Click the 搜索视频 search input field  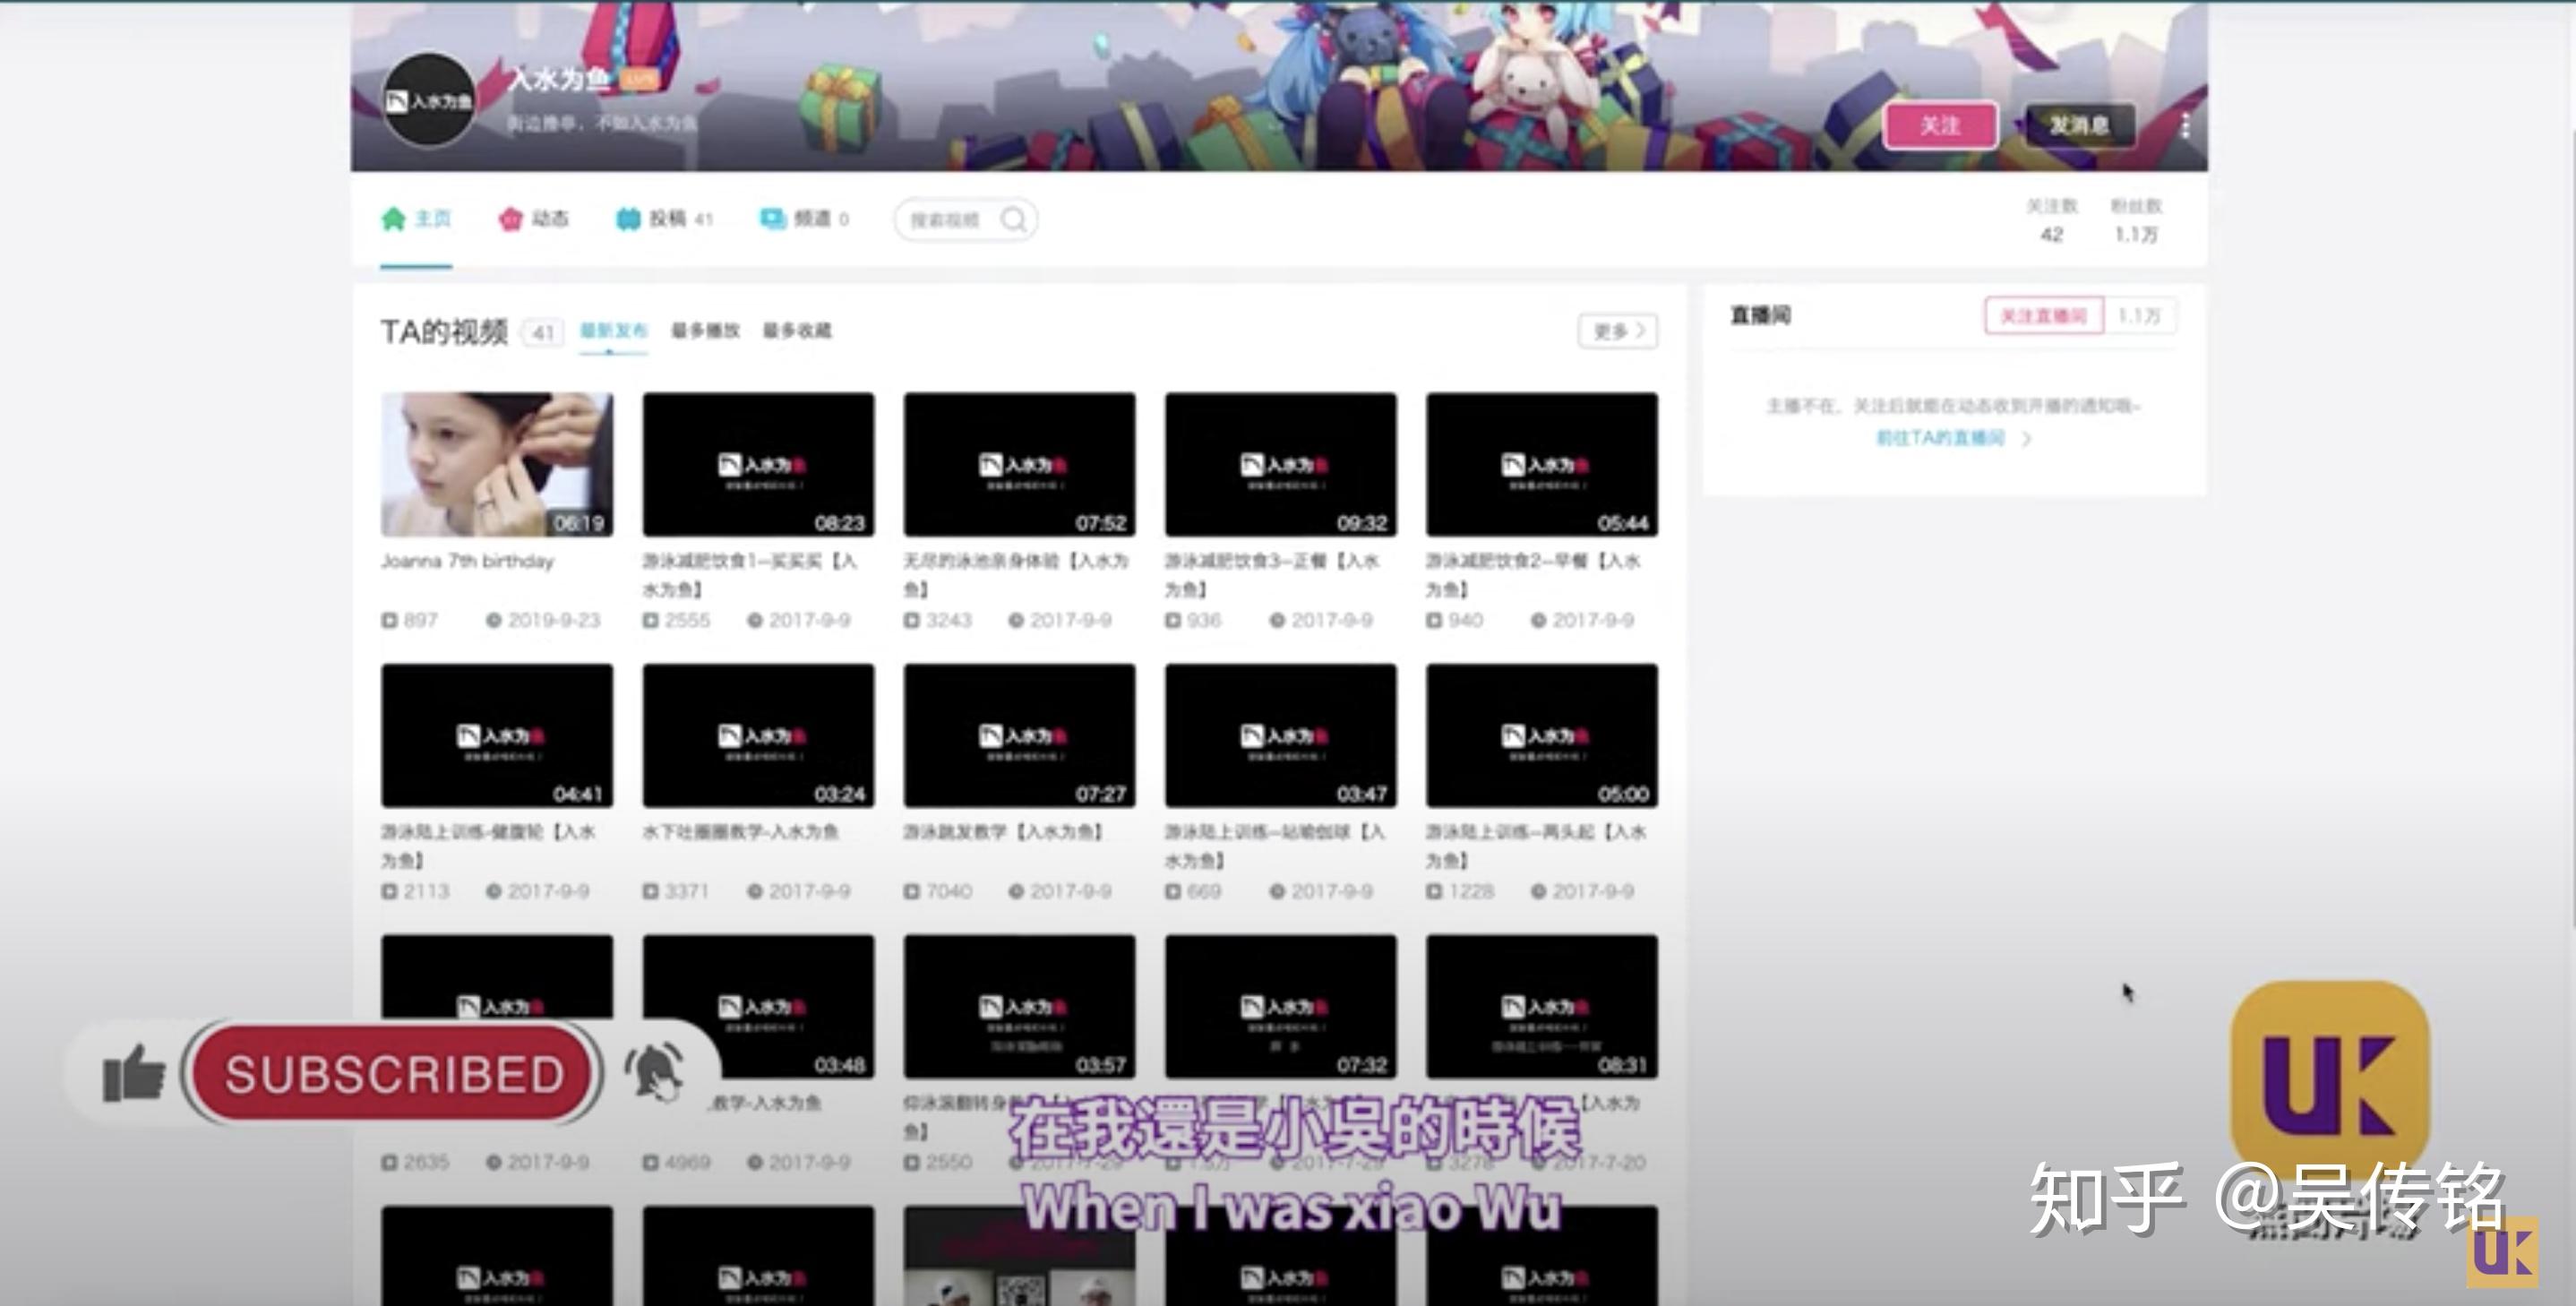pos(965,219)
